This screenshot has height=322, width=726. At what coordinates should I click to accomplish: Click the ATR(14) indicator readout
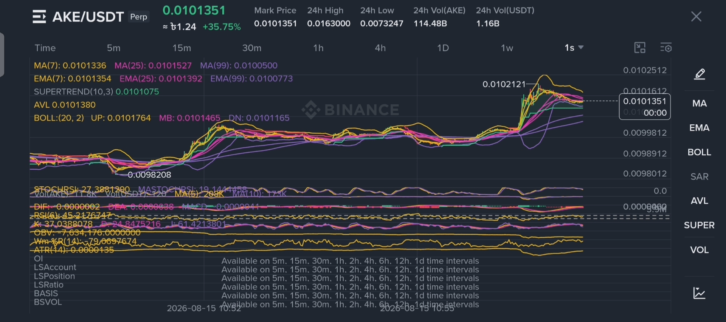(74, 250)
